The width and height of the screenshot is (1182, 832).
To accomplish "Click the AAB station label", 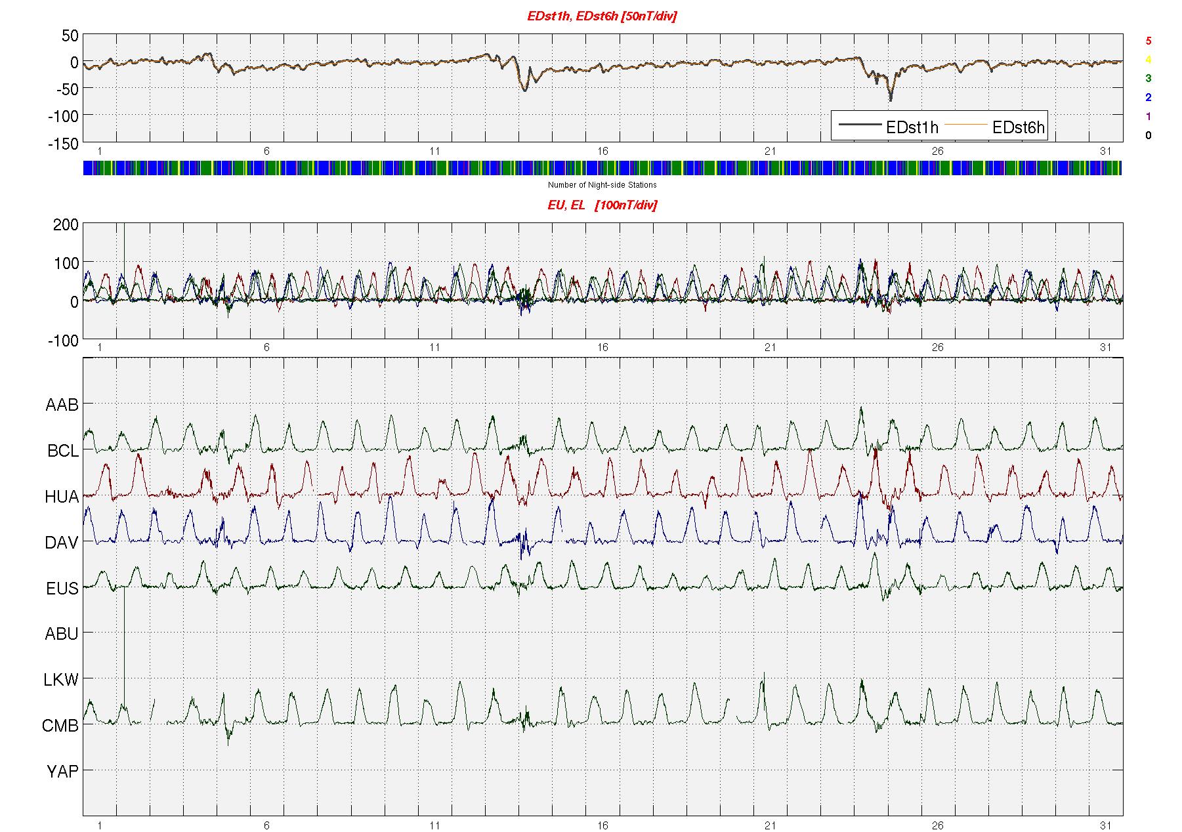I will (62, 406).
